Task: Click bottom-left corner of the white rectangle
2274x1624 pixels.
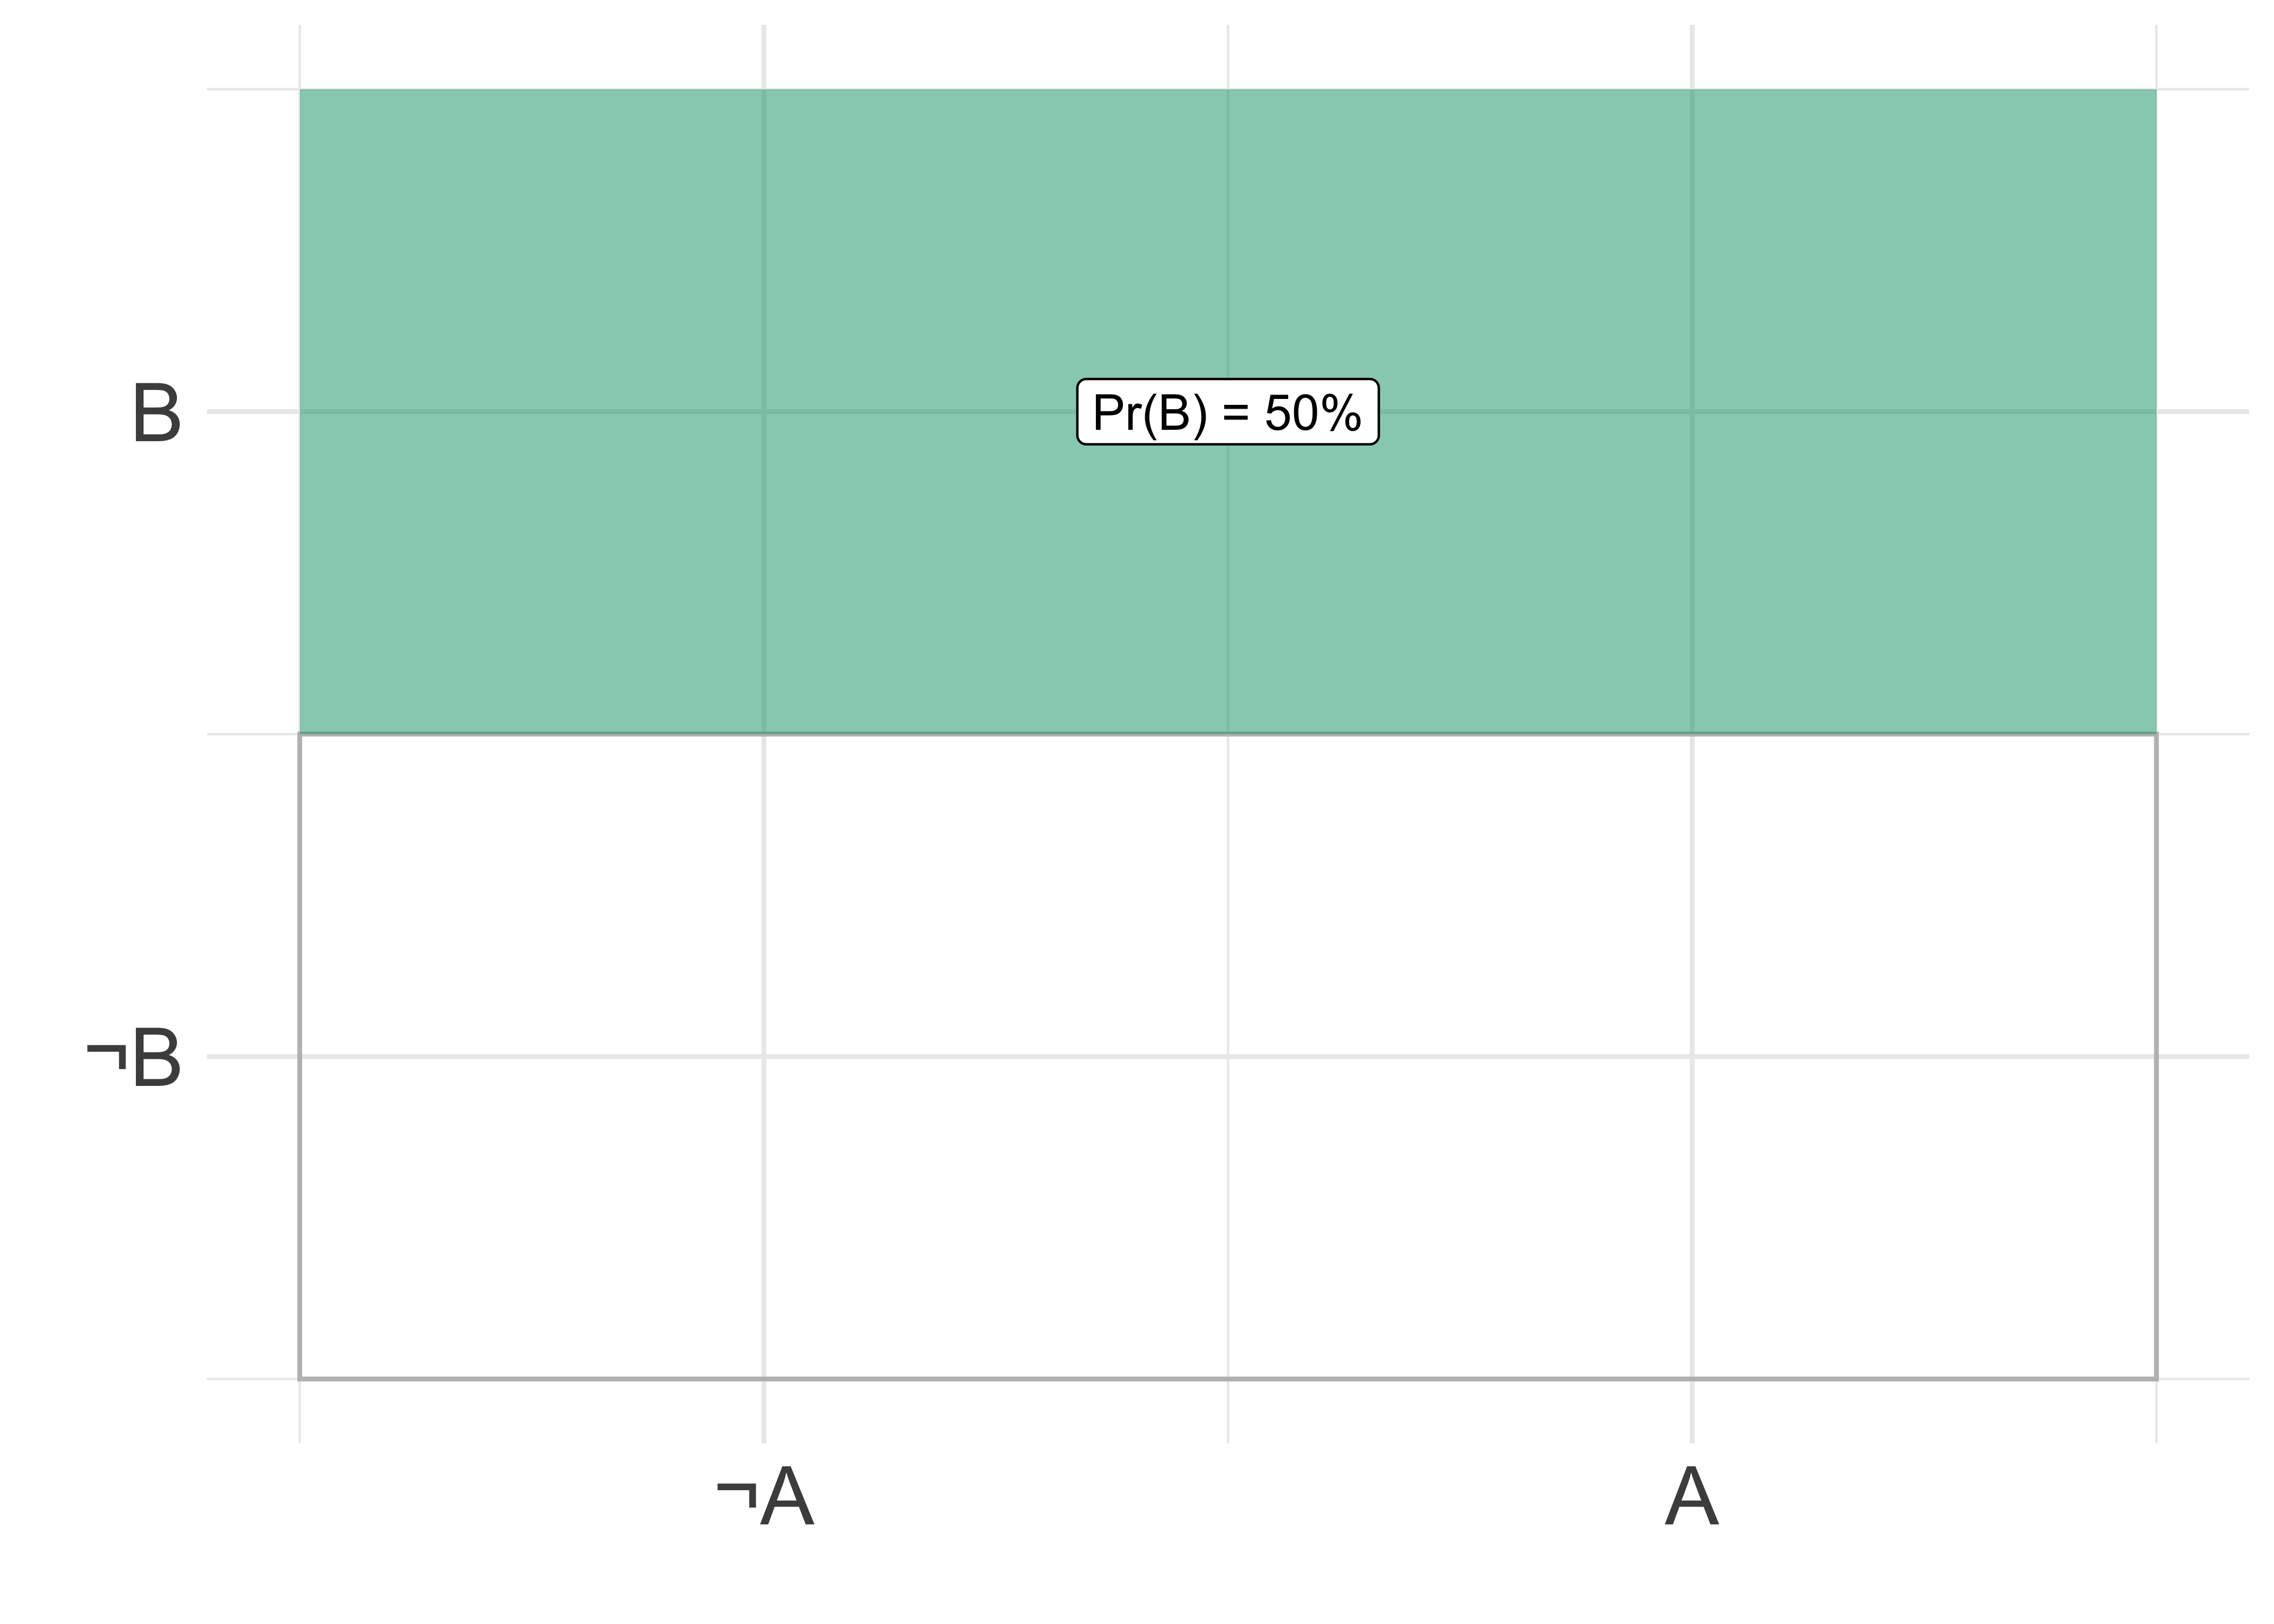Action: 300,1379
